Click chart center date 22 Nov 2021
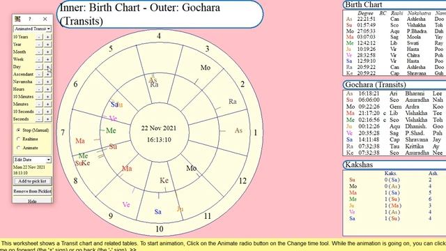The height and width of the screenshot is (251, 446). click(159, 128)
